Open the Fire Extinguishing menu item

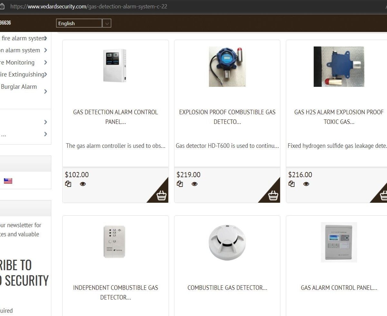[22, 75]
